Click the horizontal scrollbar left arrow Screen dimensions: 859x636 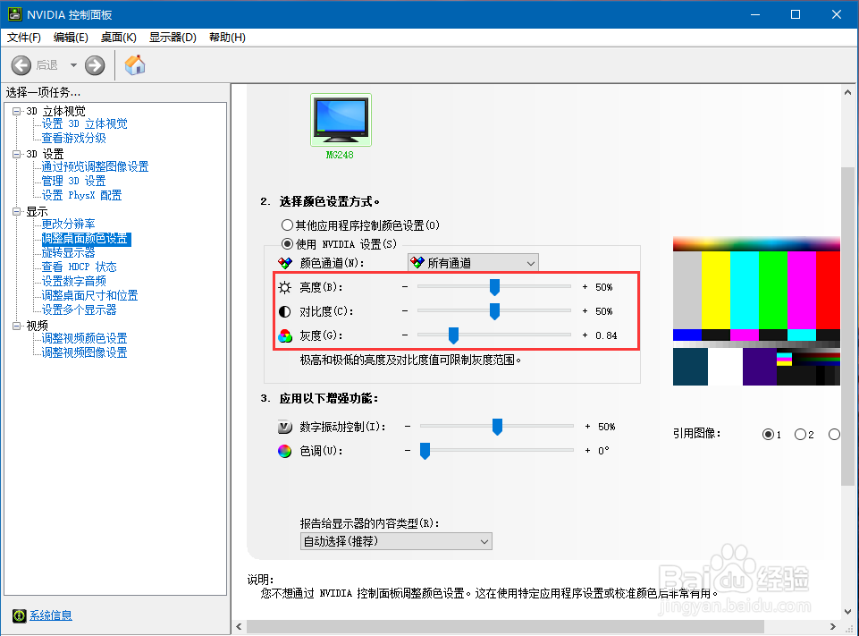click(x=239, y=627)
